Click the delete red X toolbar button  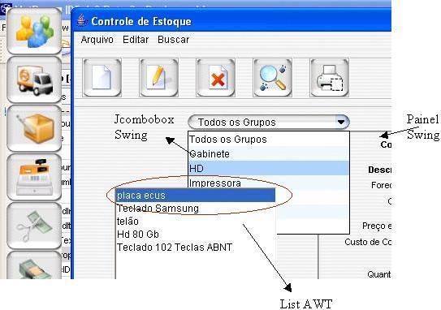point(216,78)
